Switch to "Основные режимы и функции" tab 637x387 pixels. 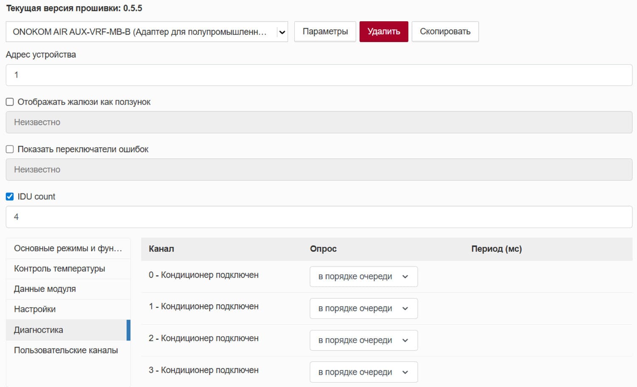(67, 248)
